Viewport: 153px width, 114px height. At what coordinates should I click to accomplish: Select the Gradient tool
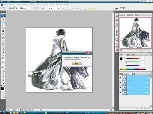3,52
